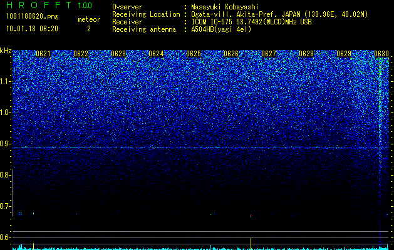Click the meteor label
Screen dimensions: 394x250
(89, 19)
